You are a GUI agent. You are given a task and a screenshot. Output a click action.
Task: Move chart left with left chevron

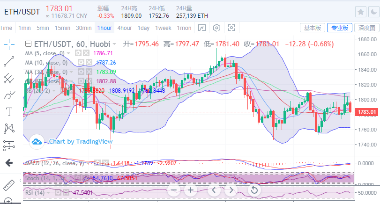(214, 190)
